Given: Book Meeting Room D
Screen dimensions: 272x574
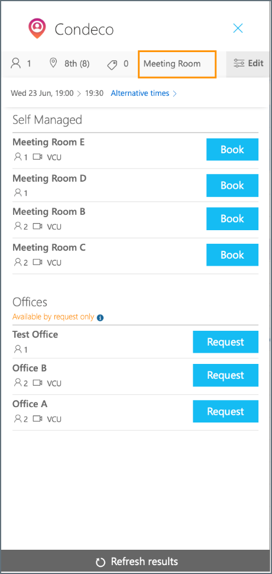Looking at the screenshot, I should pyautogui.click(x=232, y=185).
